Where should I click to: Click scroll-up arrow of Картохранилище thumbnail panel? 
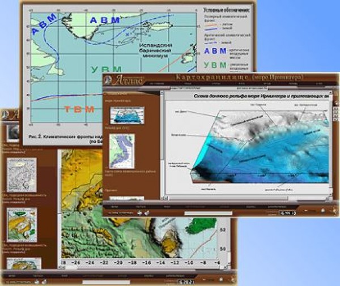pos(161,92)
